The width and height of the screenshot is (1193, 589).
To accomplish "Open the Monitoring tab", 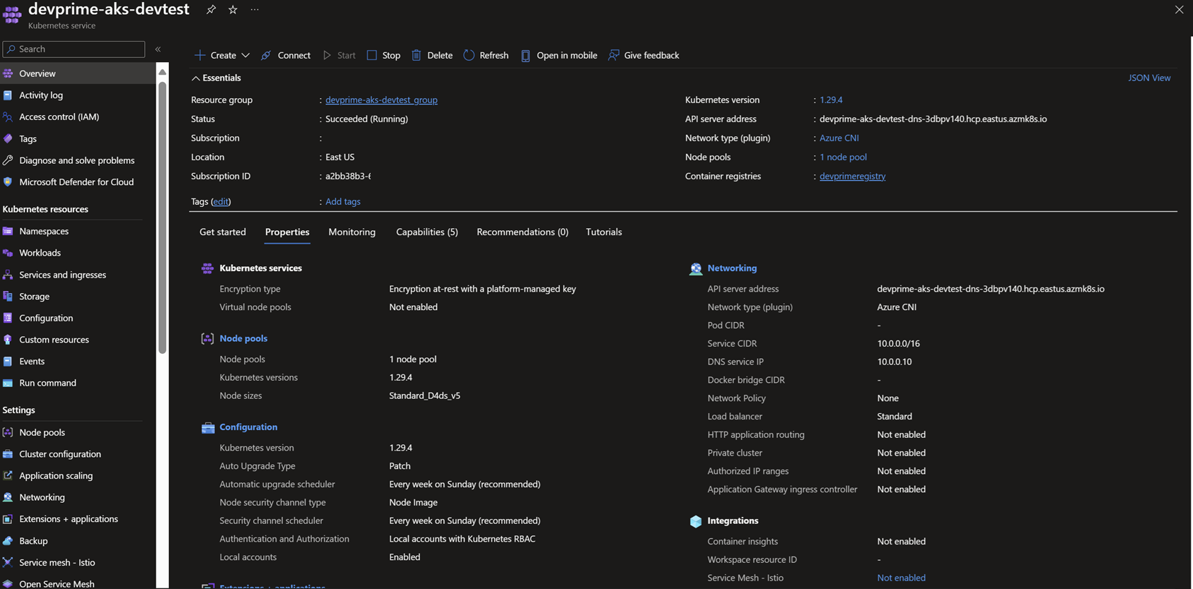I will (x=352, y=232).
